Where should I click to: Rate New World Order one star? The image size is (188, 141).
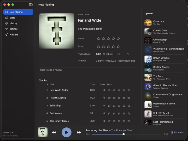(109, 90)
